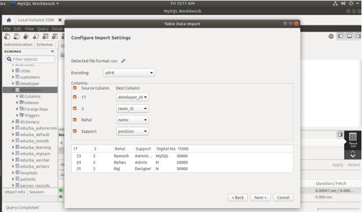Toggle the left sidebar panel icon
The image size is (362, 212).
pos(341,37)
